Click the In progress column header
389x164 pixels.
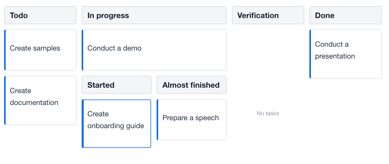pos(154,15)
